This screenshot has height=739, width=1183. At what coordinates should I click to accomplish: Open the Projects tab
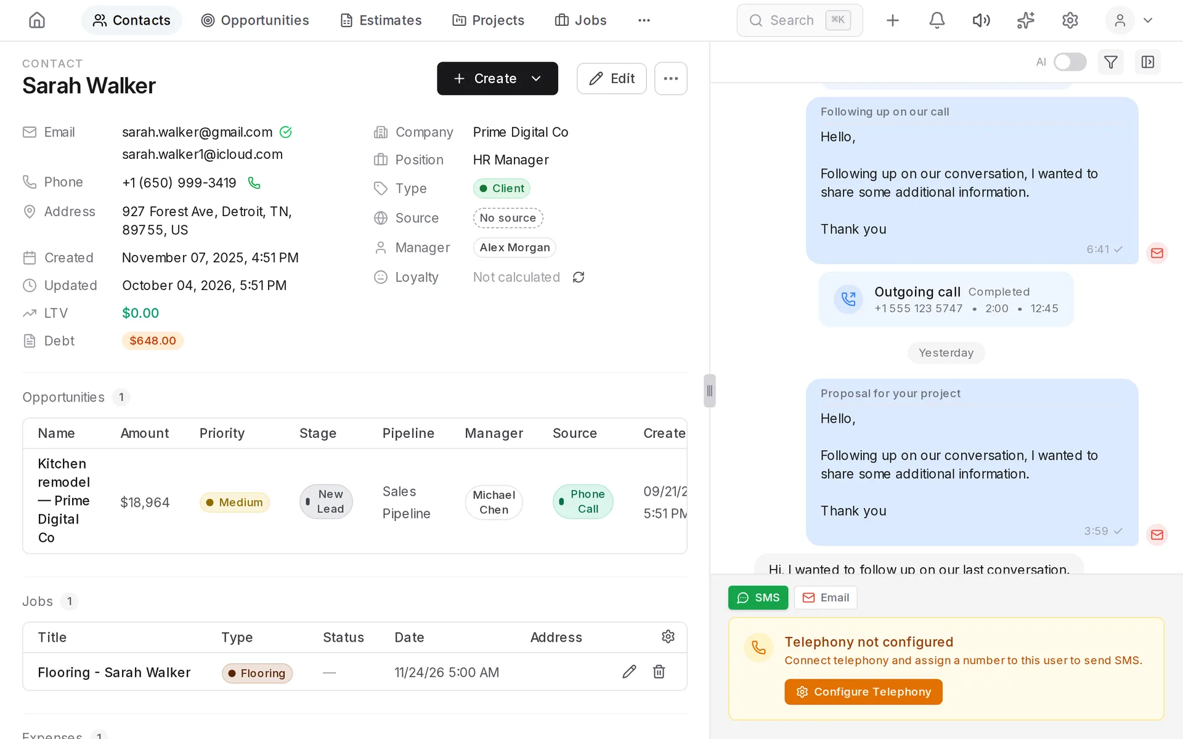pos(488,20)
